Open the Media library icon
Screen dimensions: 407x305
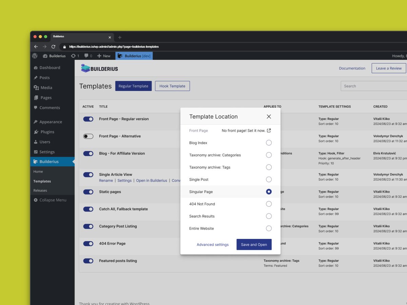[x=36, y=87]
